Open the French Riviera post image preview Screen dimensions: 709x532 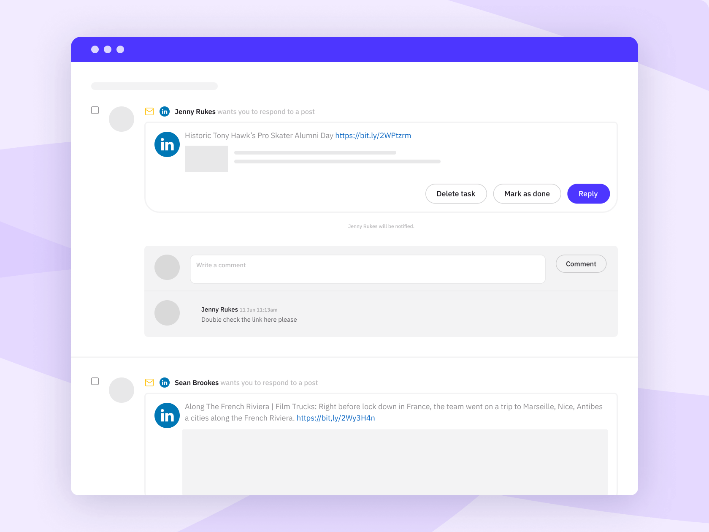coord(395,462)
